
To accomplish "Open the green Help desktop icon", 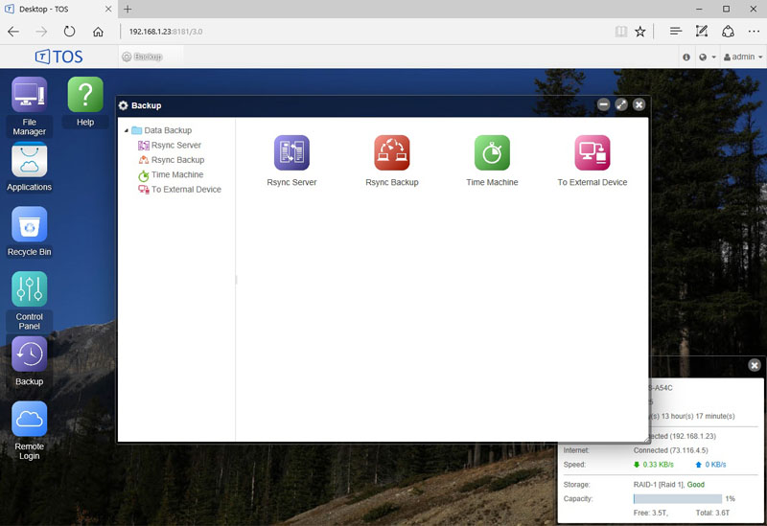I will pyautogui.click(x=85, y=96).
